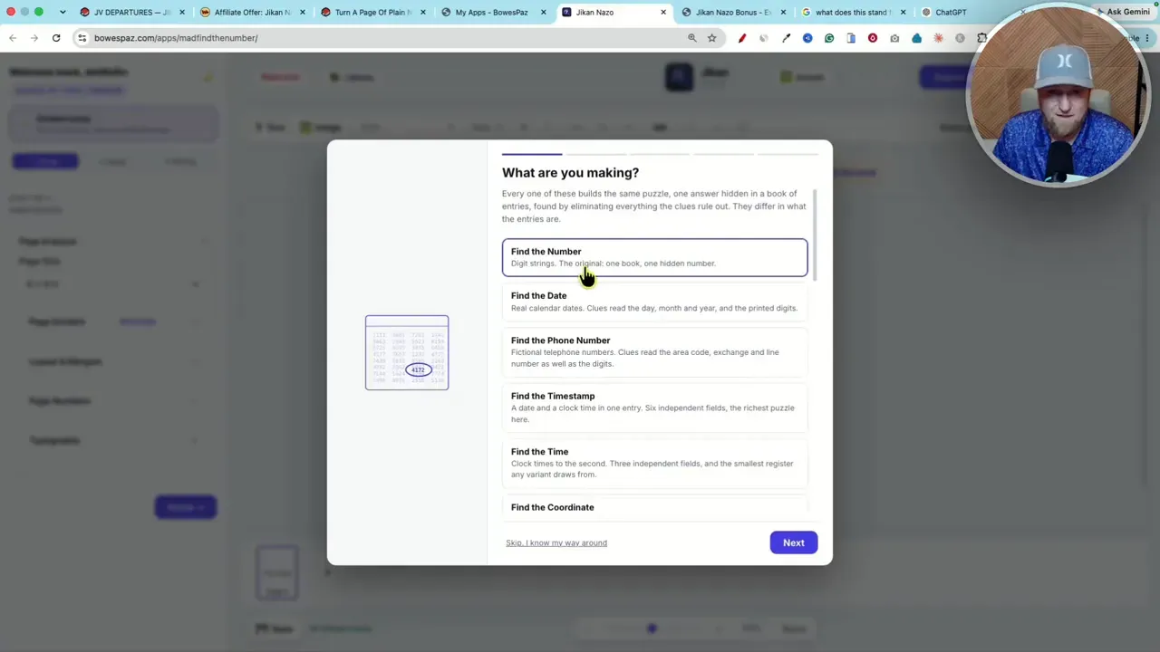Click the puzzle preview thumbnail showing 4172
Screen dimensions: 1160x652
pyautogui.click(x=407, y=352)
